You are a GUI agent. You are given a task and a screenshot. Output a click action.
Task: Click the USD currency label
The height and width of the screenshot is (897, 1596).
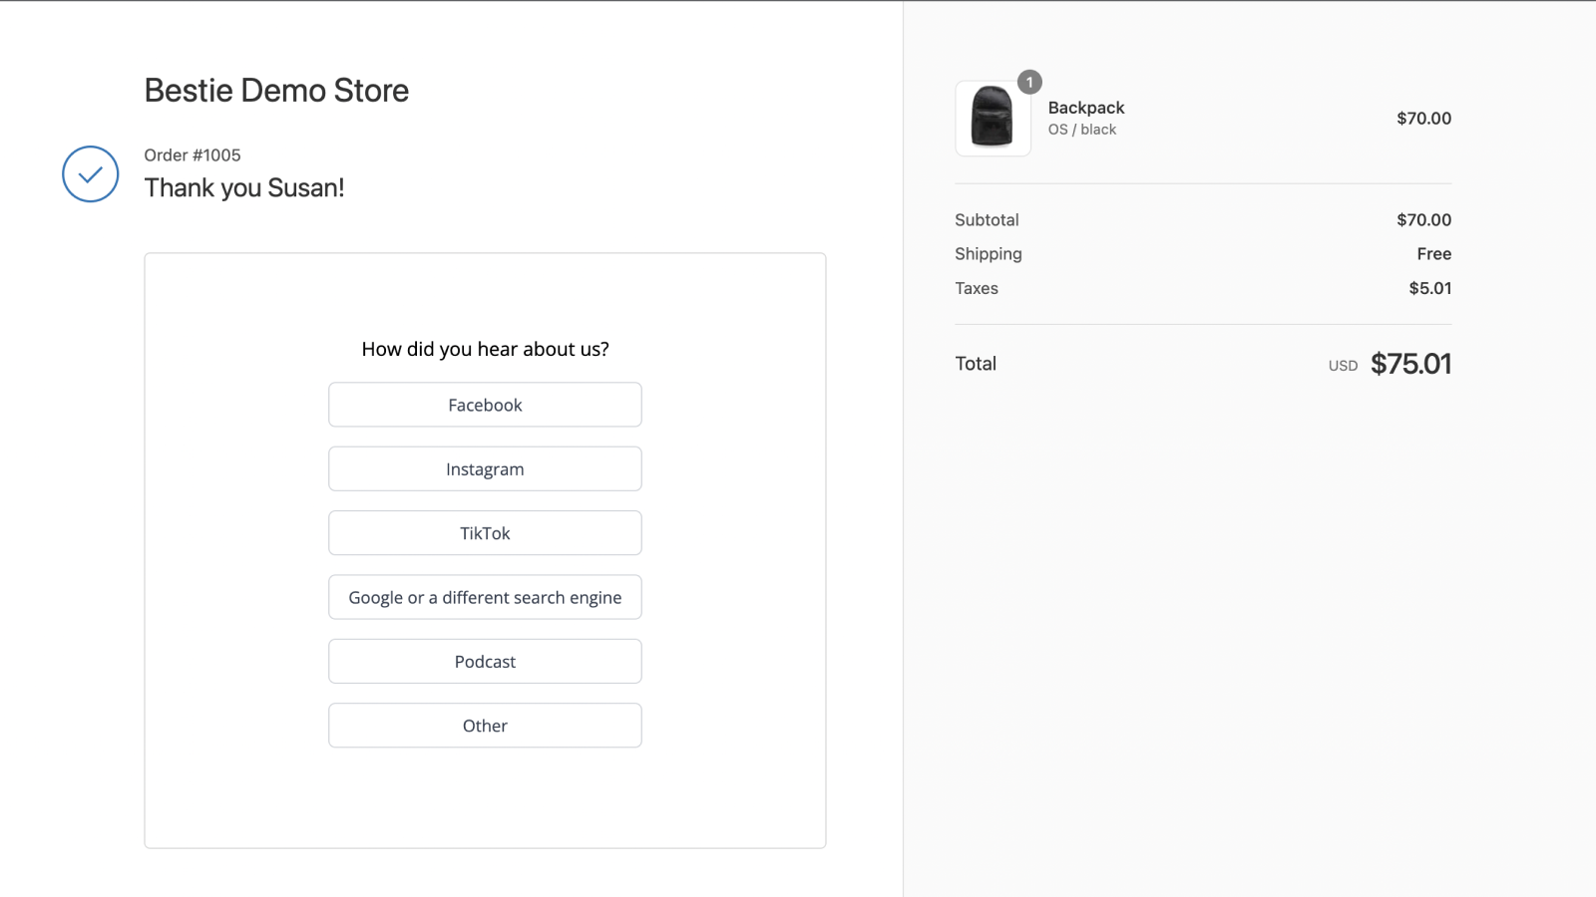(1343, 366)
